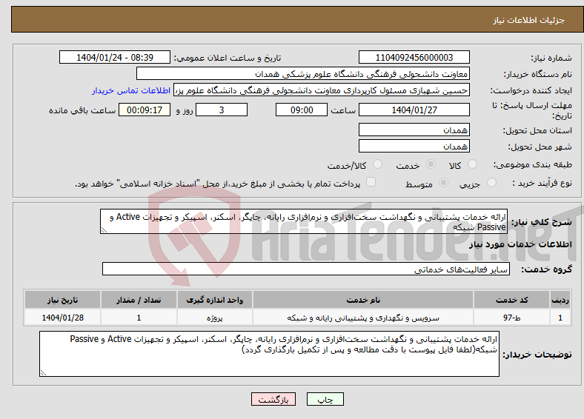
Task: Click the واحد اندازه گیری column header
Action: click(215, 300)
